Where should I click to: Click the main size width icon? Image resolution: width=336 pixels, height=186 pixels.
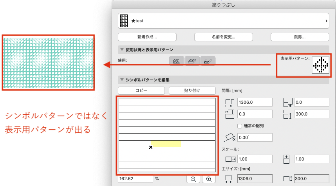[x=229, y=179]
